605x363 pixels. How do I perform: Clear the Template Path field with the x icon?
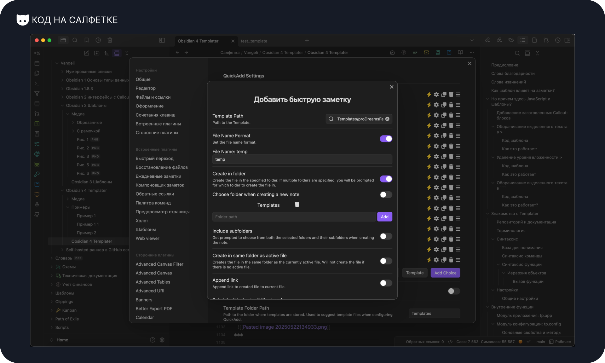click(x=387, y=119)
